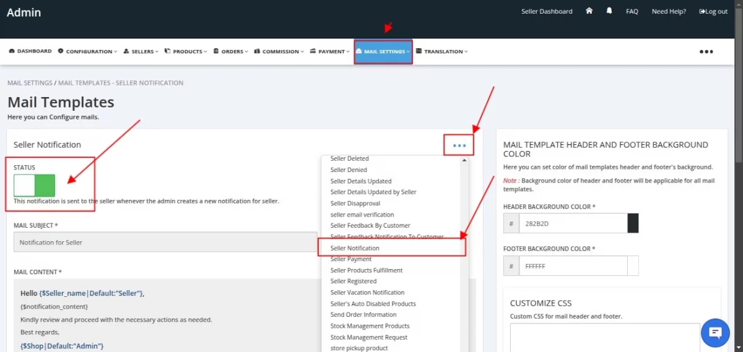This screenshot has width=743, height=352.
Task: Click the footer background color swatch
Action: point(633,266)
